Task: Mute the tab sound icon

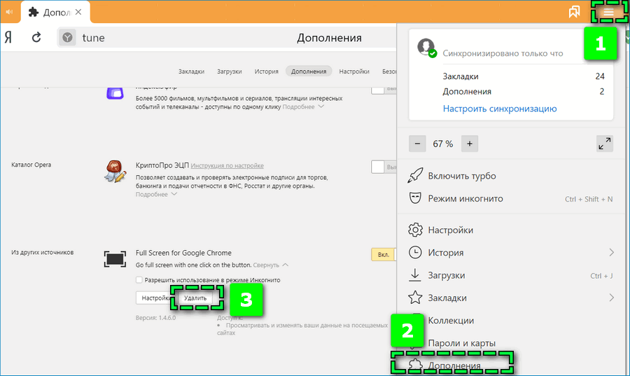Action: coord(9,12)
